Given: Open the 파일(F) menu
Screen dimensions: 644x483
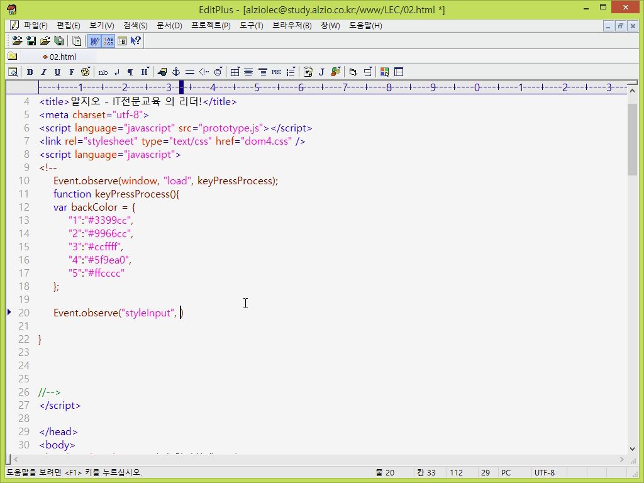Looking at the screenshot, I should [35, 25].
